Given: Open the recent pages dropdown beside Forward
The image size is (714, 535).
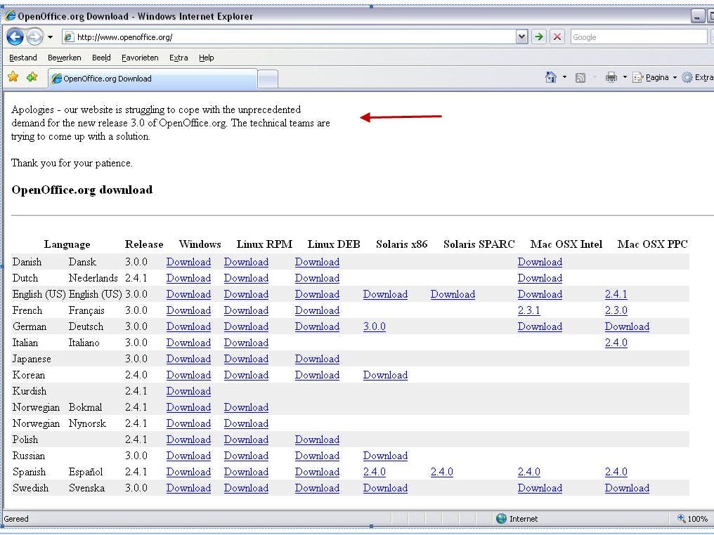Looking at the screenshot, I should 50,37.
